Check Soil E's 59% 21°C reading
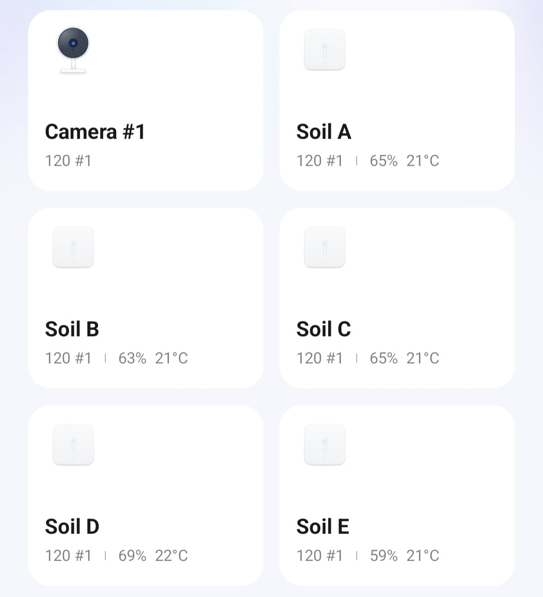Viewport: 543px width, 597px height. (404, 556)
